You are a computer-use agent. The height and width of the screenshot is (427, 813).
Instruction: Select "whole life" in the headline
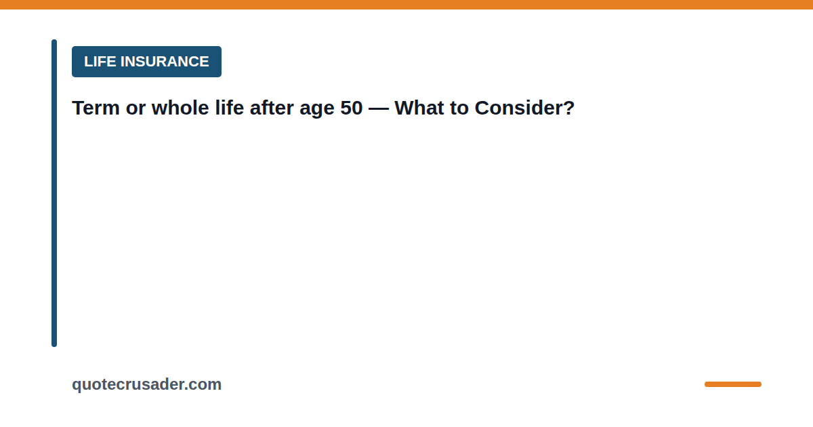(198, 108)
